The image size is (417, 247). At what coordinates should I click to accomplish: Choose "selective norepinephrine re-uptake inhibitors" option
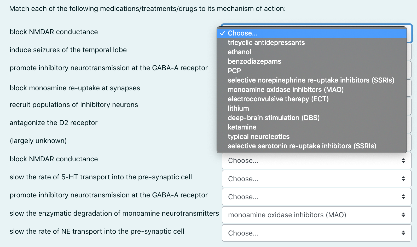[311, 80]
